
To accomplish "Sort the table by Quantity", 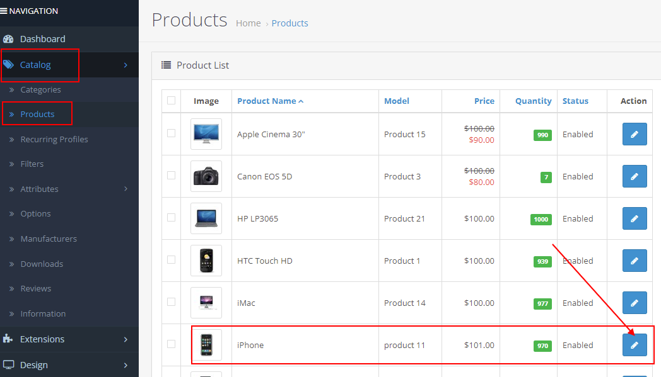I will tap(533, 101).
